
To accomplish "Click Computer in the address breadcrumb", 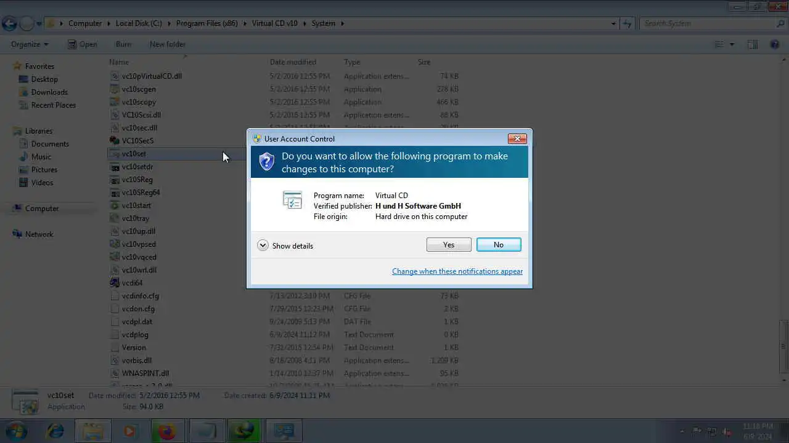I will tap(85, 23).
